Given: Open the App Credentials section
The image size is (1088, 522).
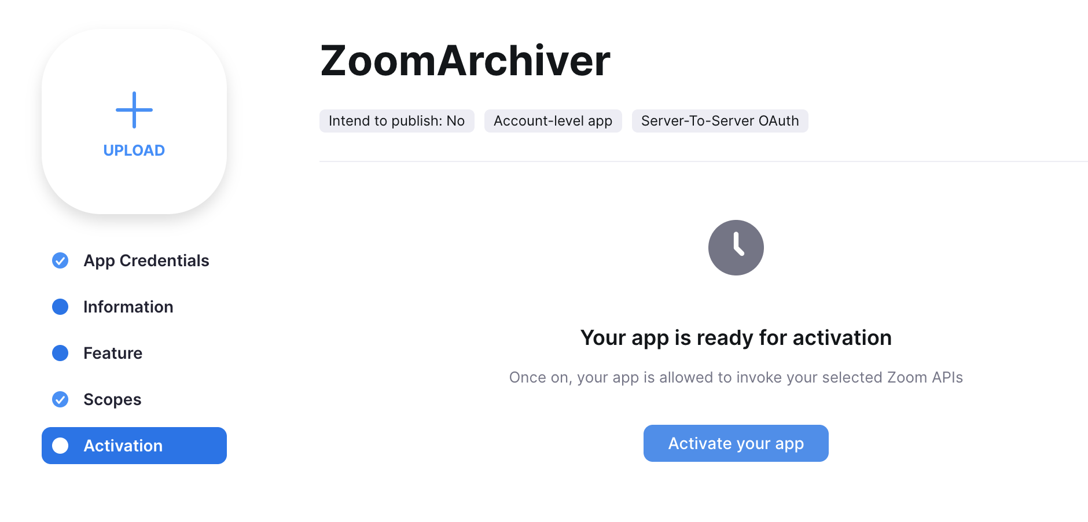Looking at the screenshot, I should 146,260.
